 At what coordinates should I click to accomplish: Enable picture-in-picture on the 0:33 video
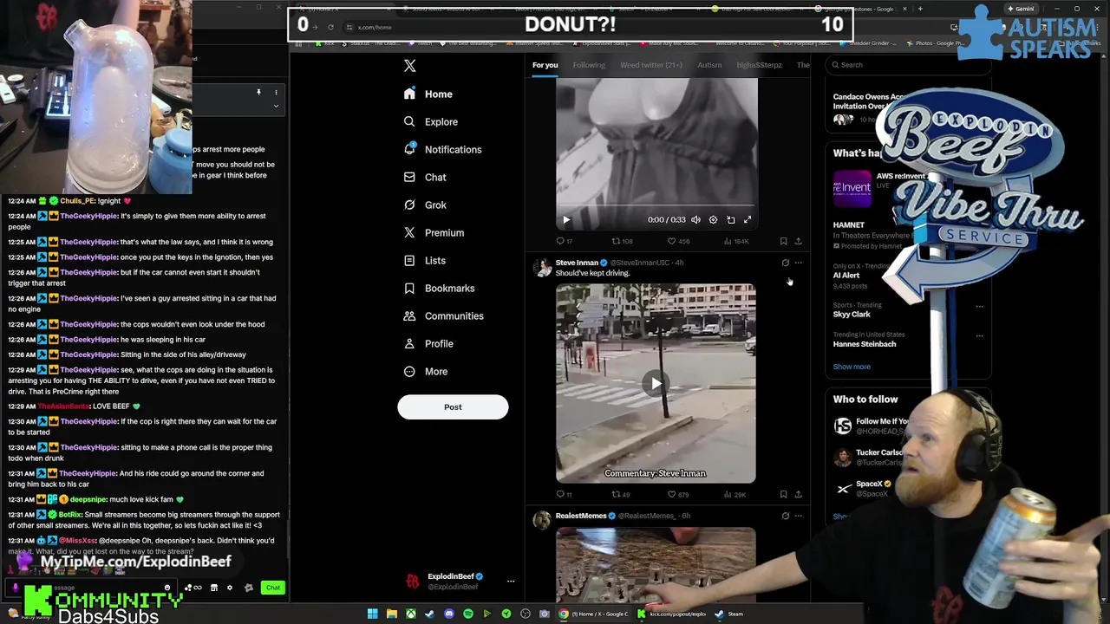(x=730, y=220)
